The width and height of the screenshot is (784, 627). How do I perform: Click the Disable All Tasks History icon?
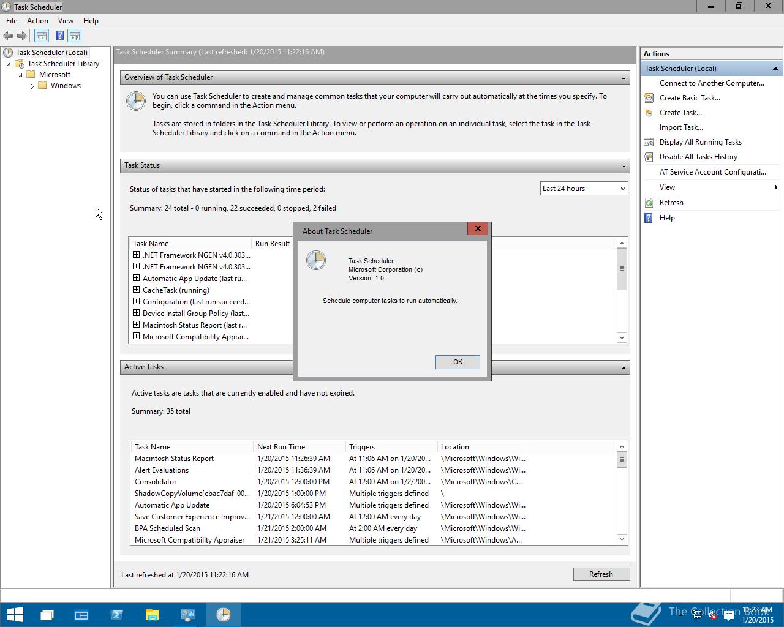649,157
